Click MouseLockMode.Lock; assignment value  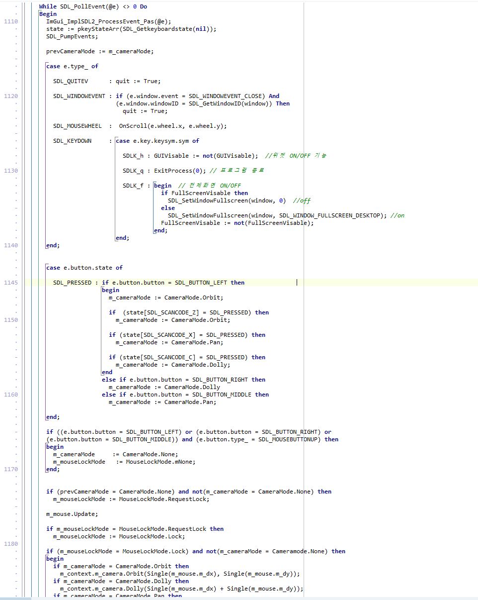click(152, 536)
